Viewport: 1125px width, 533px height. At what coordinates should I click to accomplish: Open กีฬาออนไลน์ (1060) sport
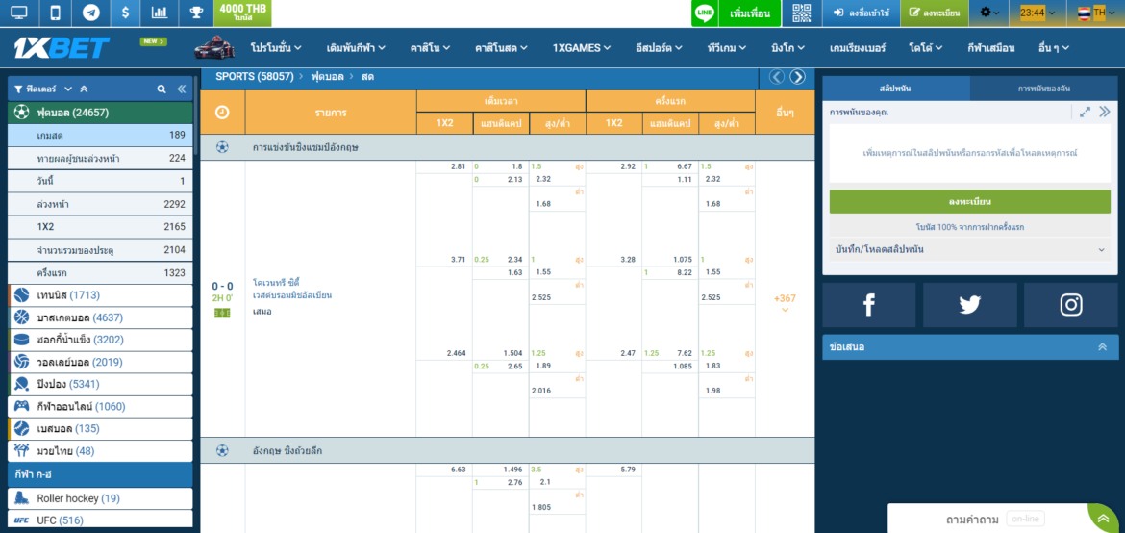click(100, 407)
